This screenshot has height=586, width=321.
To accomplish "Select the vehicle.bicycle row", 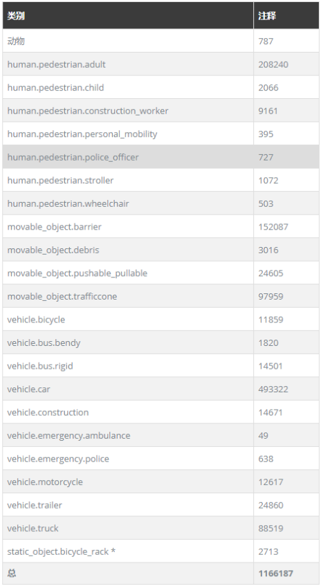I will click(x=160, y=320).
